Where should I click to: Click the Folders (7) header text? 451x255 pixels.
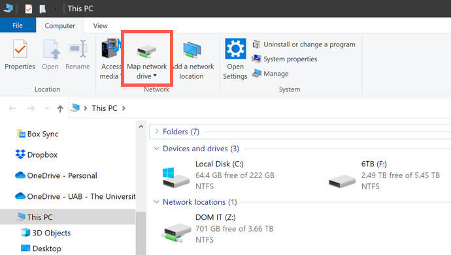tap(181, 131)
